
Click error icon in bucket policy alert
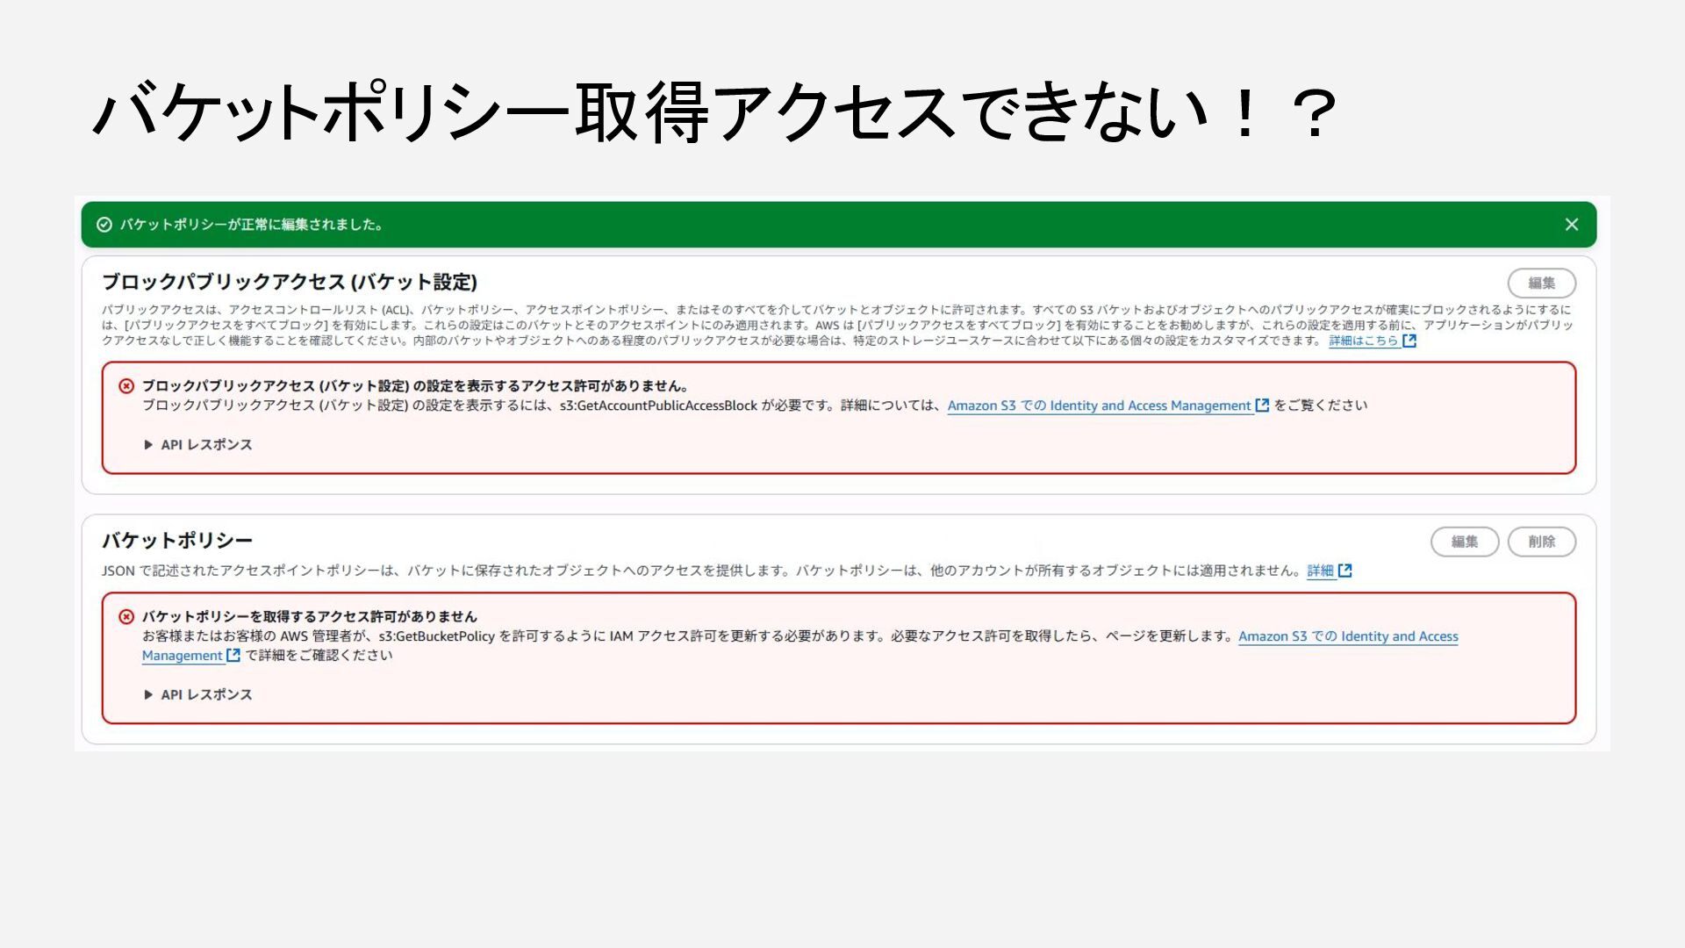(126, 617)
